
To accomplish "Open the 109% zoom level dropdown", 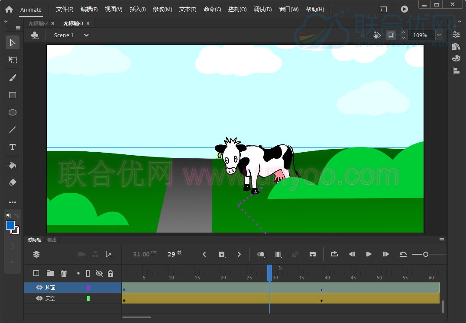I will pyautogui.click(x=439, y=35).
